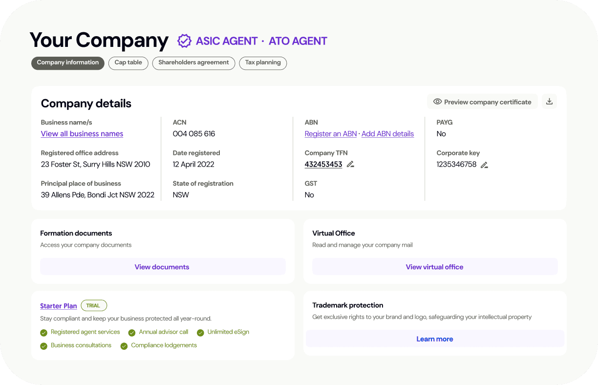Image resolution: width=598 pixels, height=385 pixels.
Task: Switch to the Cap table tab
Action: point(128,63)
